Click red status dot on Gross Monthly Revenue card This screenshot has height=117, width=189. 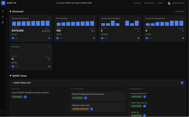click(x=49, y=38)
